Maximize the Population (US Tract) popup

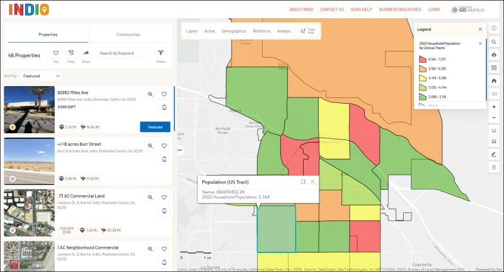click(x=303, y=182)
